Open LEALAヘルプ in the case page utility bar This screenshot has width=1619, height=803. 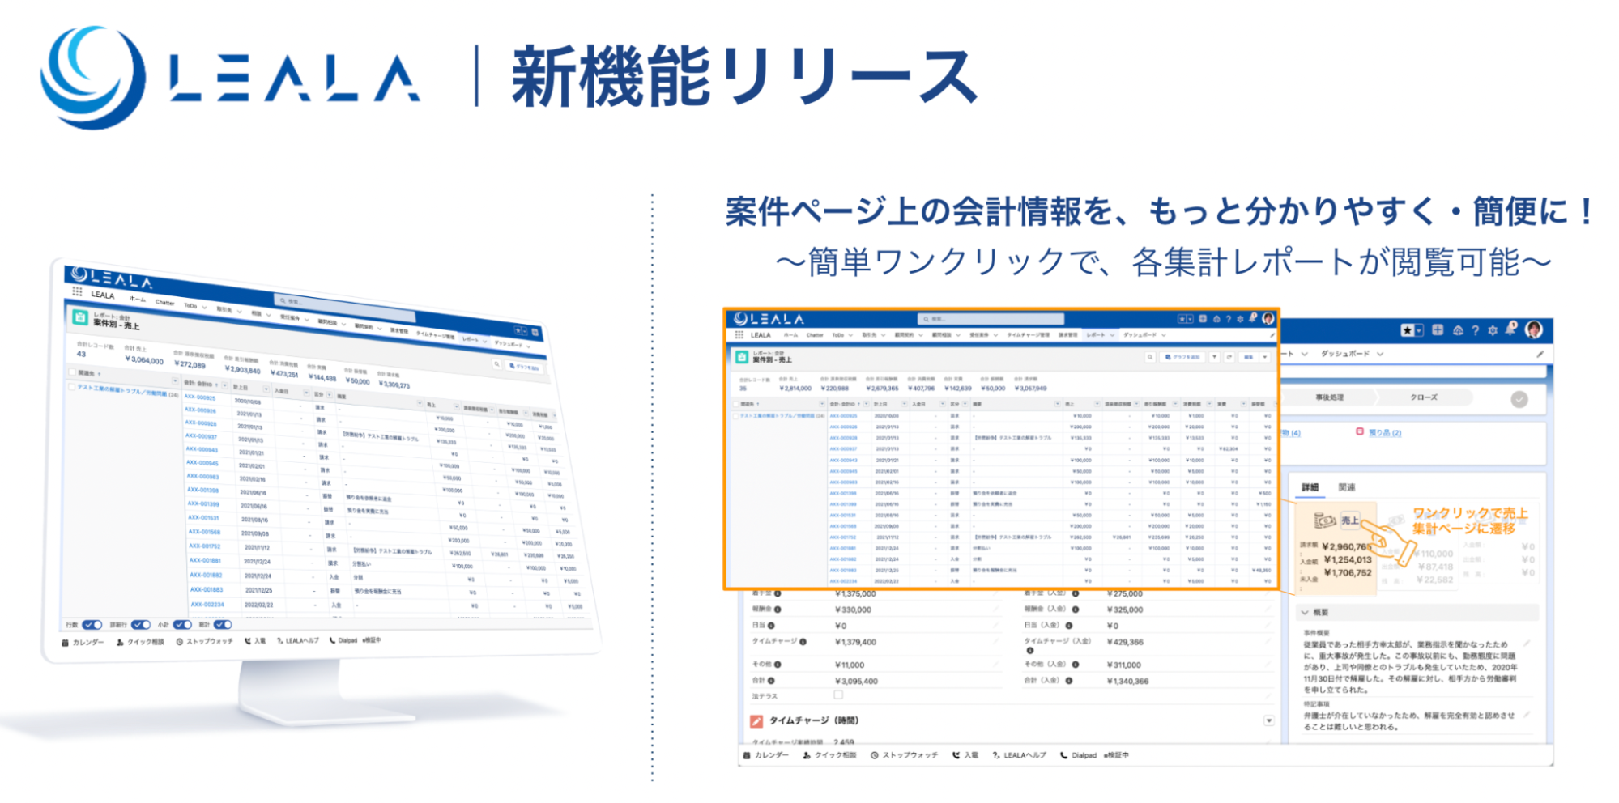1019,755
